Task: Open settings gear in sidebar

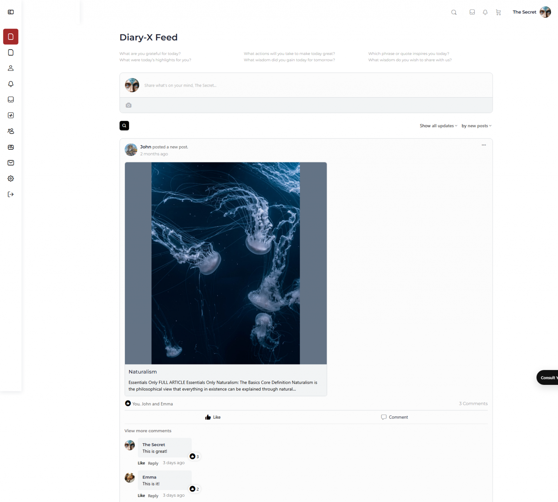Action: tap(11, 178)
